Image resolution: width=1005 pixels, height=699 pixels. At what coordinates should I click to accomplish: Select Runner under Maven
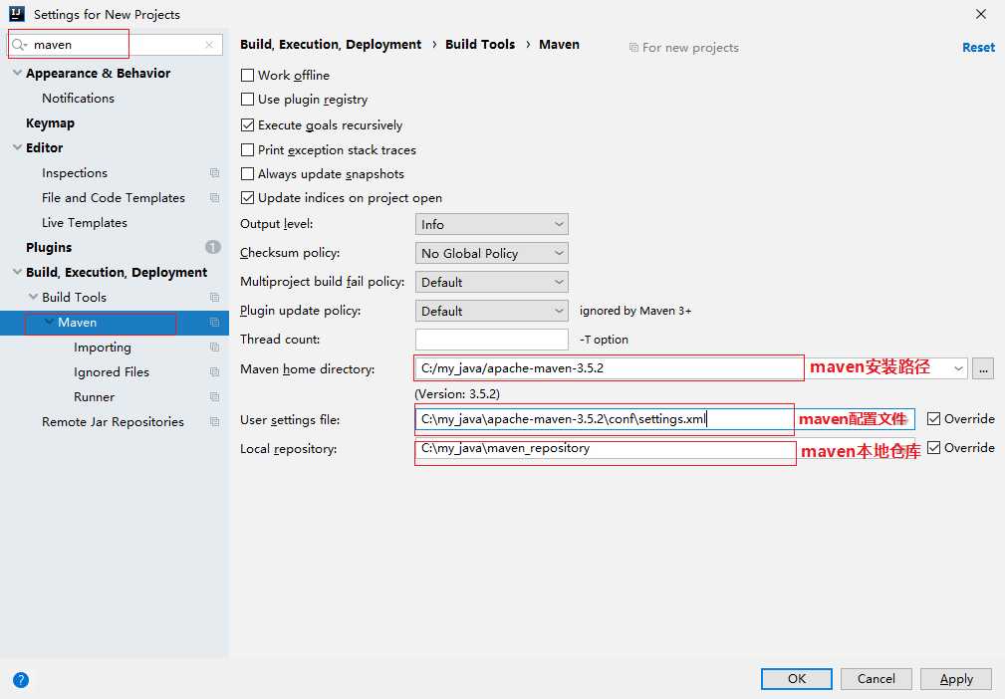pyautogui.click(x=95, y=397)
